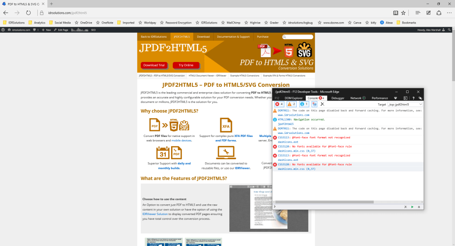Click the clear-on-navigate icon in Console toolbar
Viewport: 455px width, 246px height.
coord(314,104)
